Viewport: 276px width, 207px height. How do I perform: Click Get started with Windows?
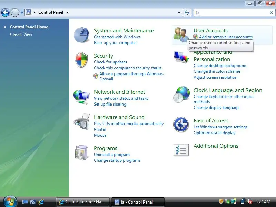pyautogui.click(x=117, y=37)
